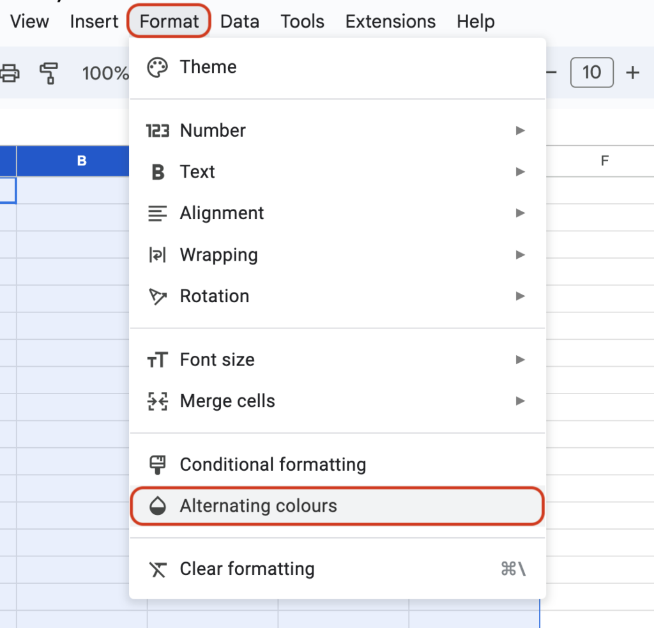Open the Extensions menu

[390, 21]
